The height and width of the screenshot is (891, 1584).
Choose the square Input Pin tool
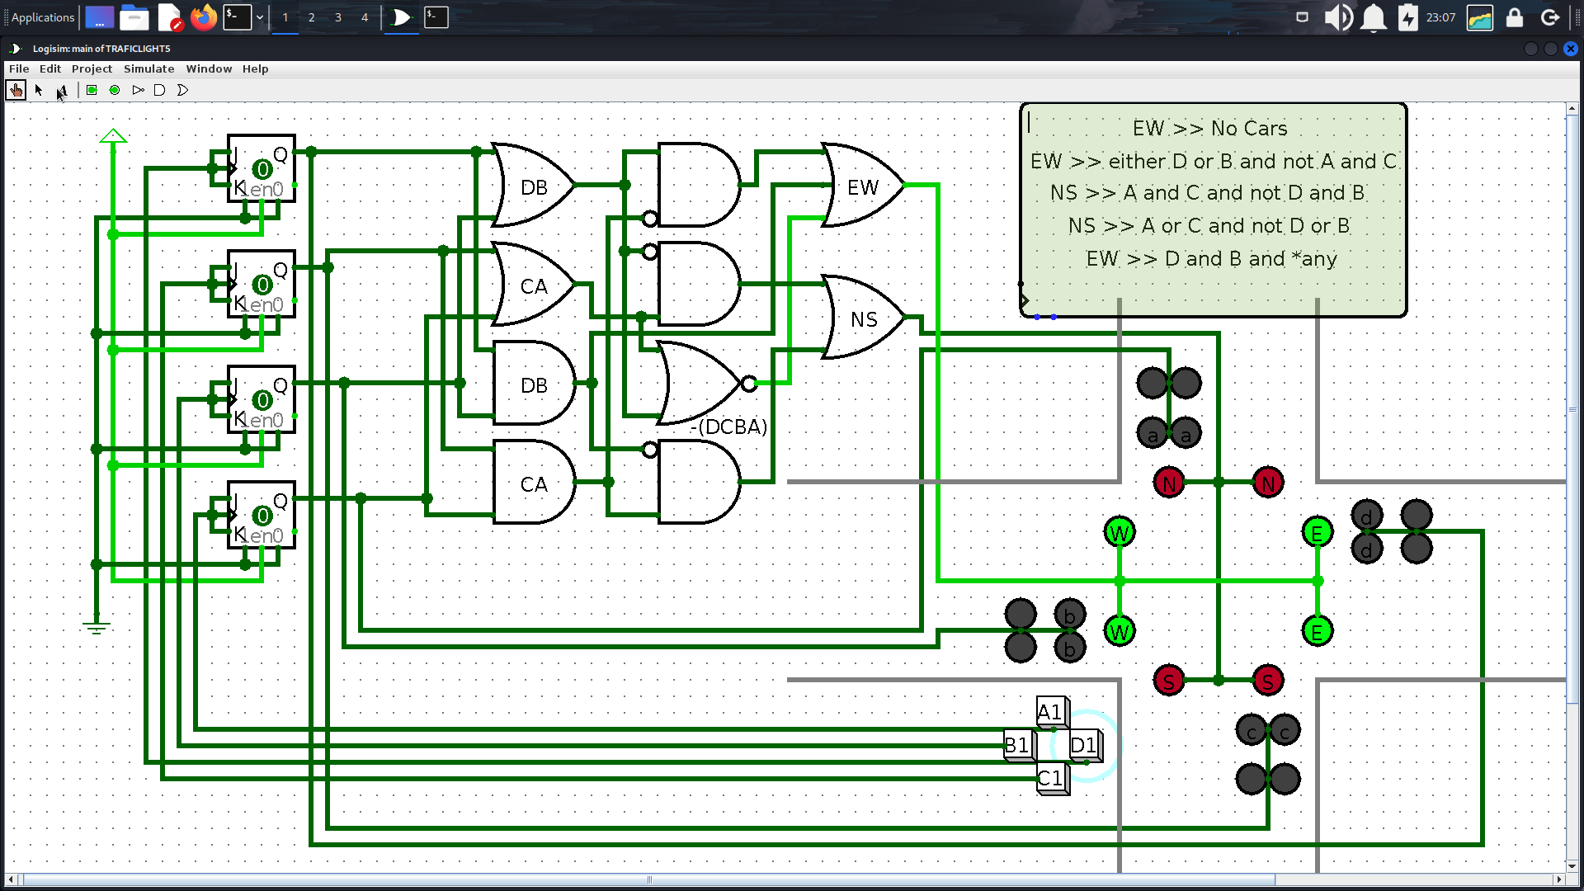(x=92, y=90)
